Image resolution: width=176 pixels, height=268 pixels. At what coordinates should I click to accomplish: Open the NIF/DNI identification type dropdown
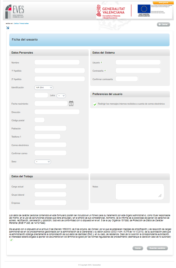click(x=44, y=87)
